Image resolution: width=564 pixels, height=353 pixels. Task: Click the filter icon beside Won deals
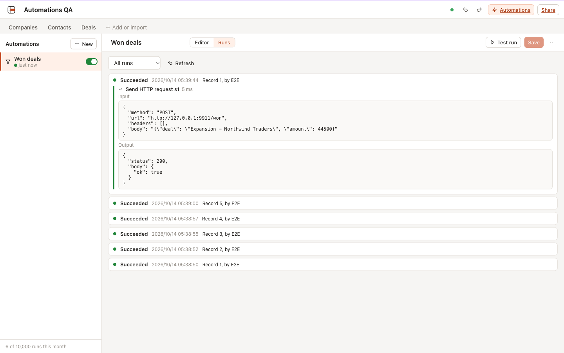tap(8, 62)
